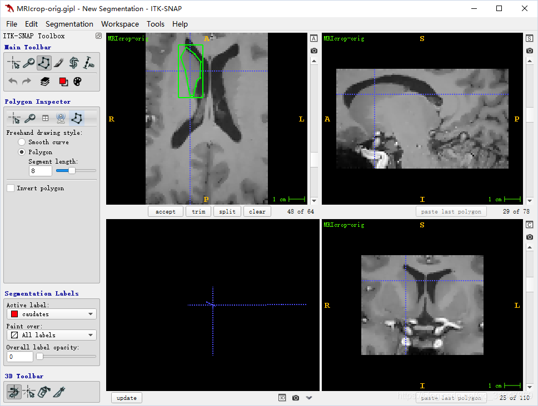This screenshot has height=406, width=538.
Task: Open the Layer Inspector icon
Action: pos(45,82)
